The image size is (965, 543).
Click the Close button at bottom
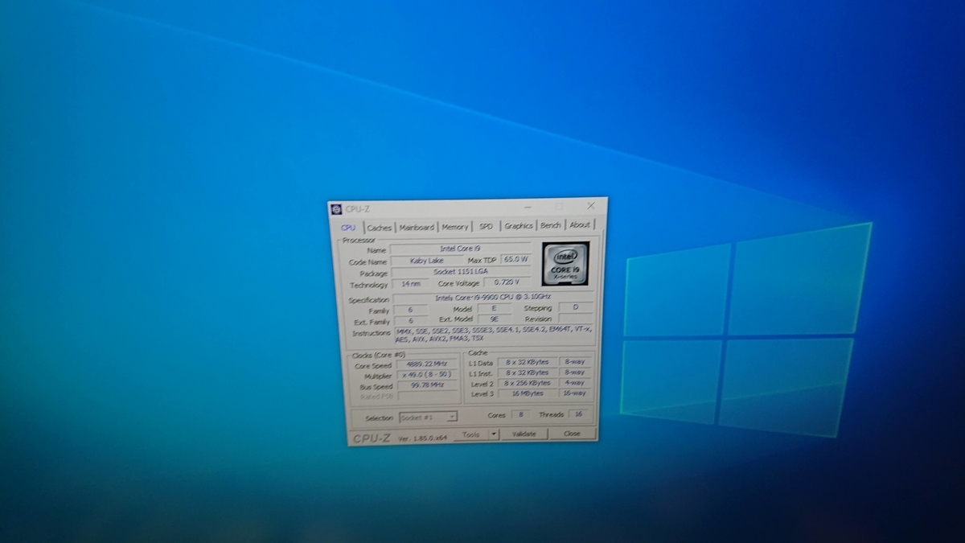pos(572,433)
